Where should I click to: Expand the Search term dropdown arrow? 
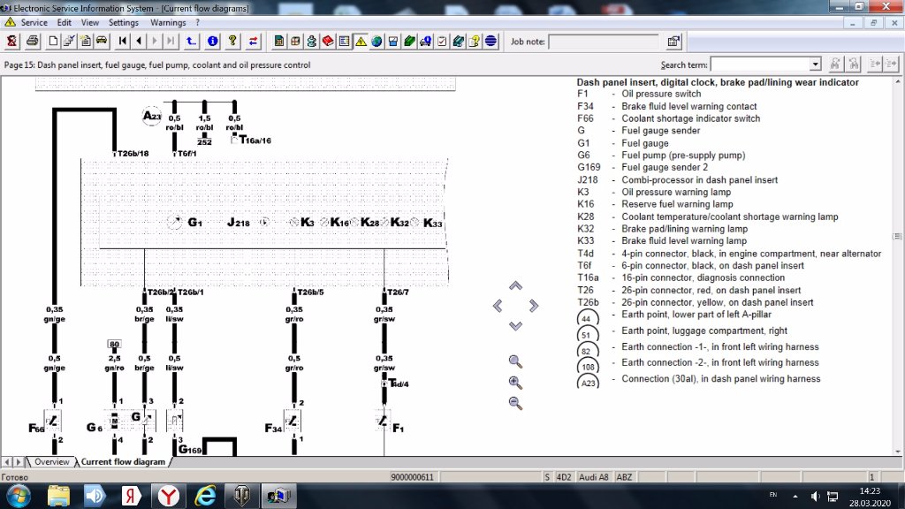point(816,65)
